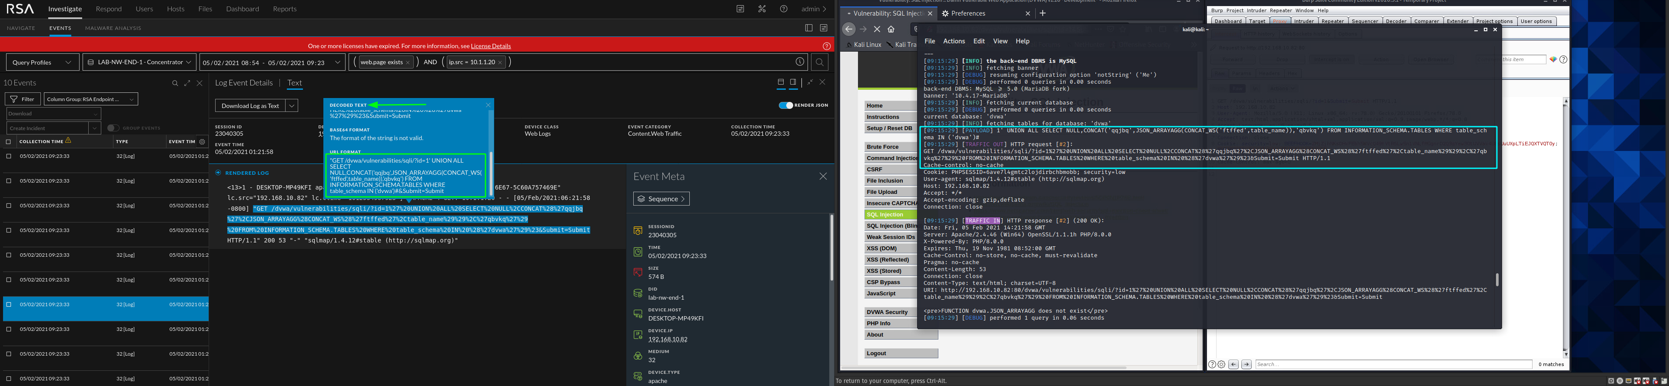Click Download Log as Text button
Viewport: 1669px width, 386px height.
(x=250, y=105)
